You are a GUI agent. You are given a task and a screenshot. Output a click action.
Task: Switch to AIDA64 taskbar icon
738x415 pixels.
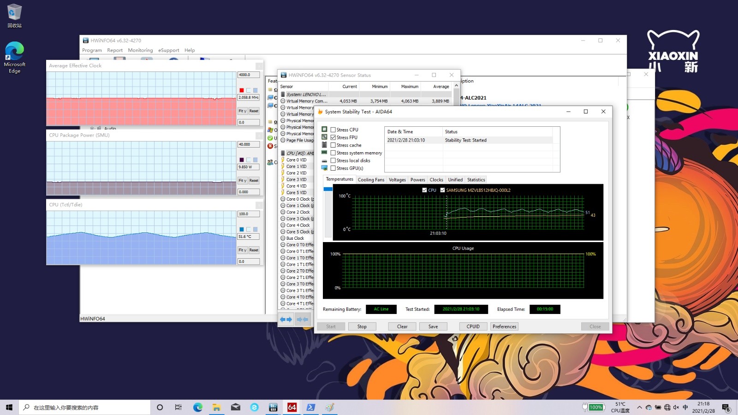click(x=292, y=407)
